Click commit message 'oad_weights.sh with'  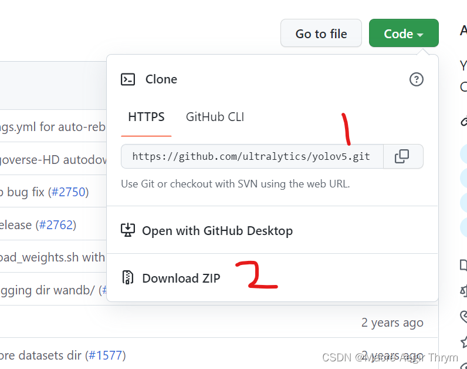tap(52, 257)
